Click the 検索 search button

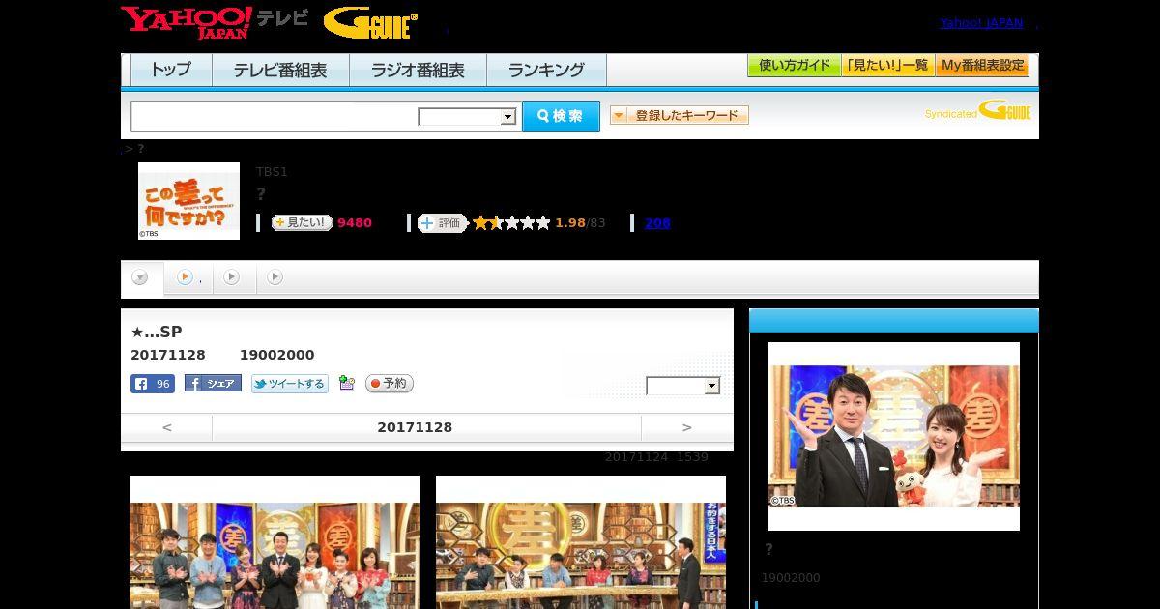click(x=561, y=116)
